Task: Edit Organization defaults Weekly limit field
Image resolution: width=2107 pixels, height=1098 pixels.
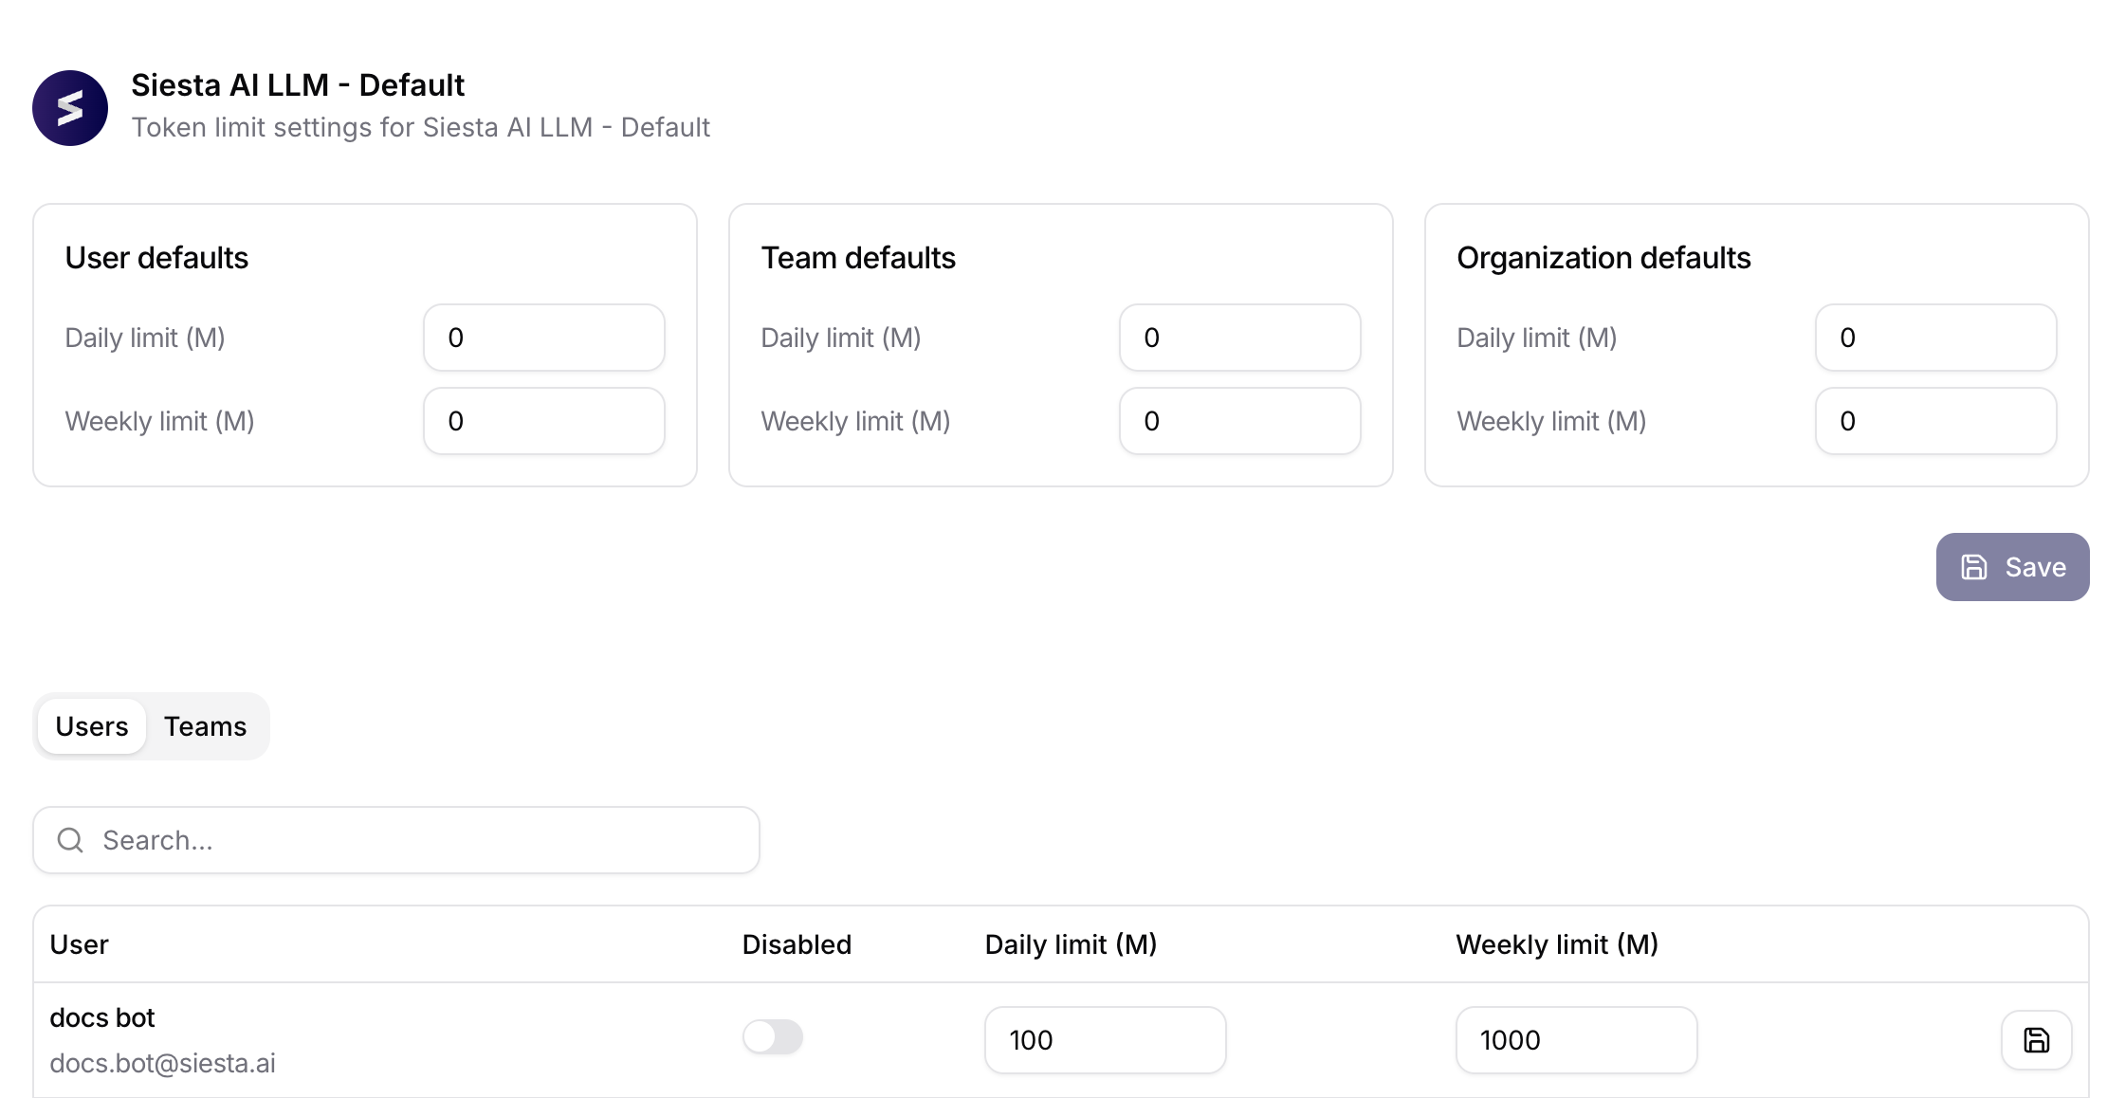Action: click(1936, 421)
